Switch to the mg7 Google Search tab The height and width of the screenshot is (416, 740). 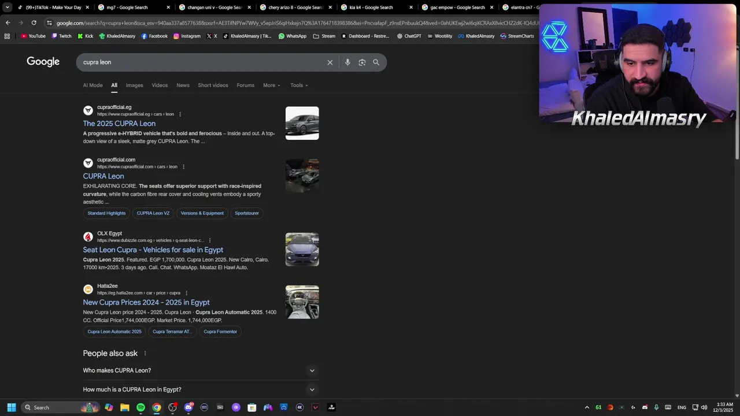point(134,8)
